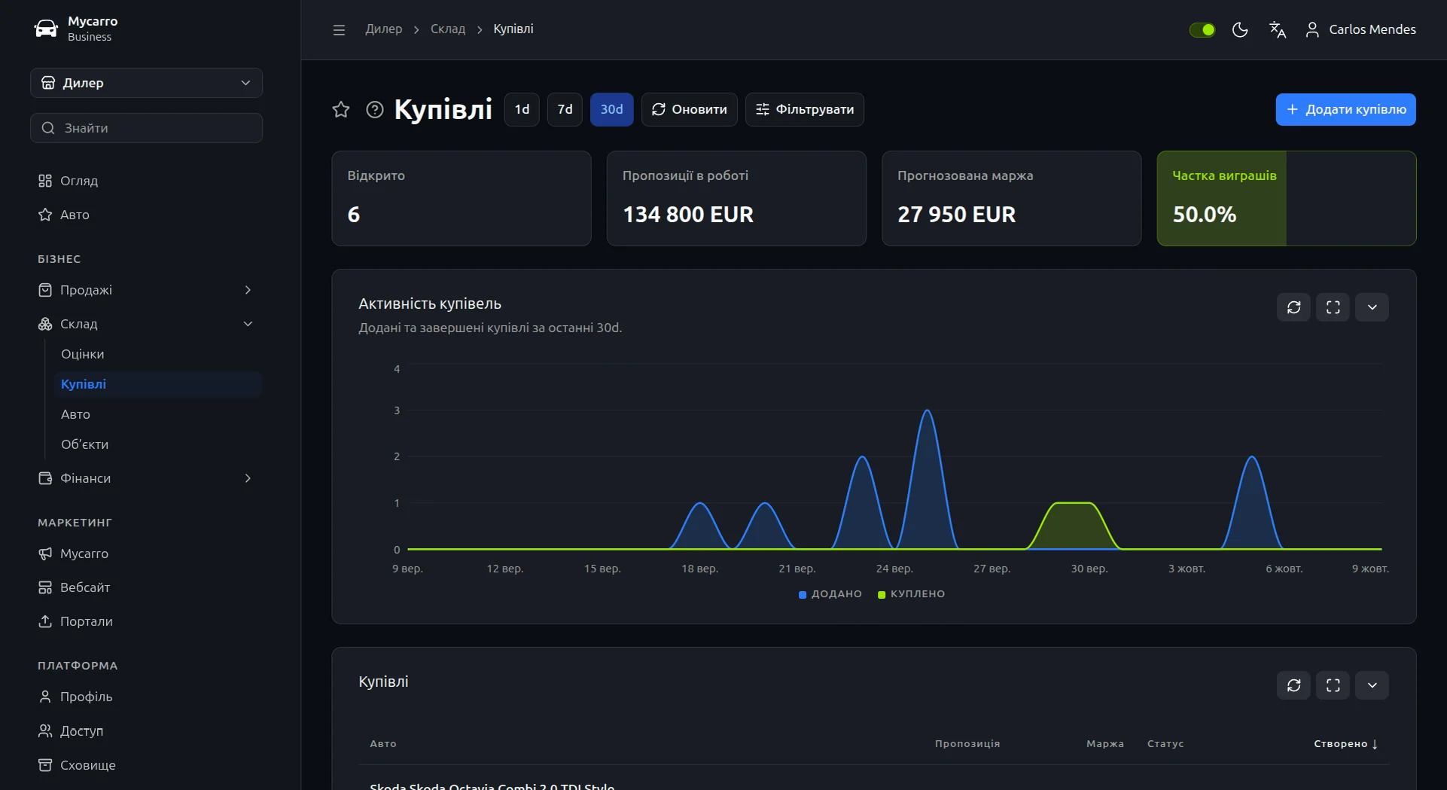Expand the Фінанси sidebar section
The image size is (1447, 790).
coord(146,478)
